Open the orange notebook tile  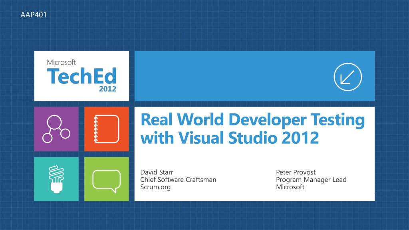coord(106,129)
